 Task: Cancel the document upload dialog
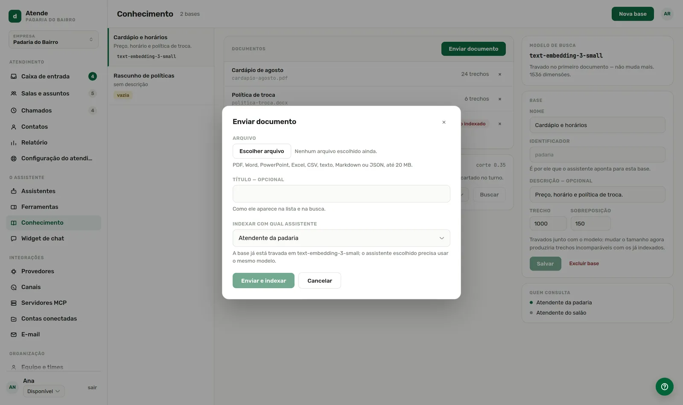(x=320, y=281)
